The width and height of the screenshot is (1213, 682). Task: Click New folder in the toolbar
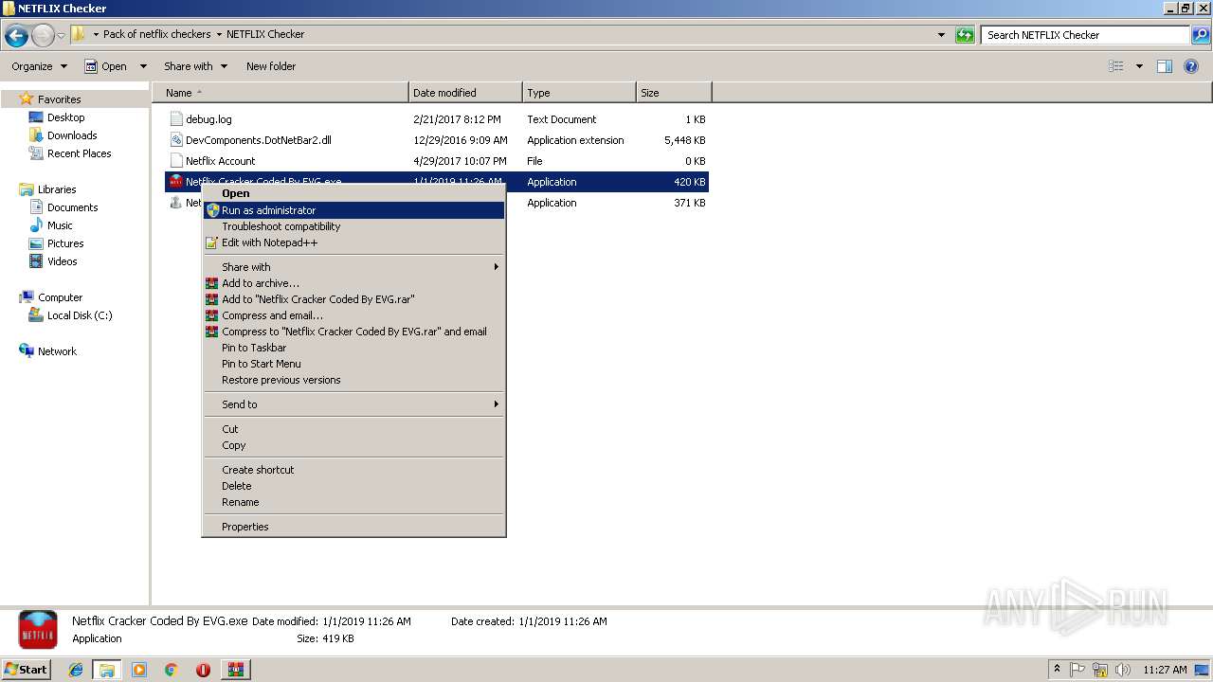271,66
